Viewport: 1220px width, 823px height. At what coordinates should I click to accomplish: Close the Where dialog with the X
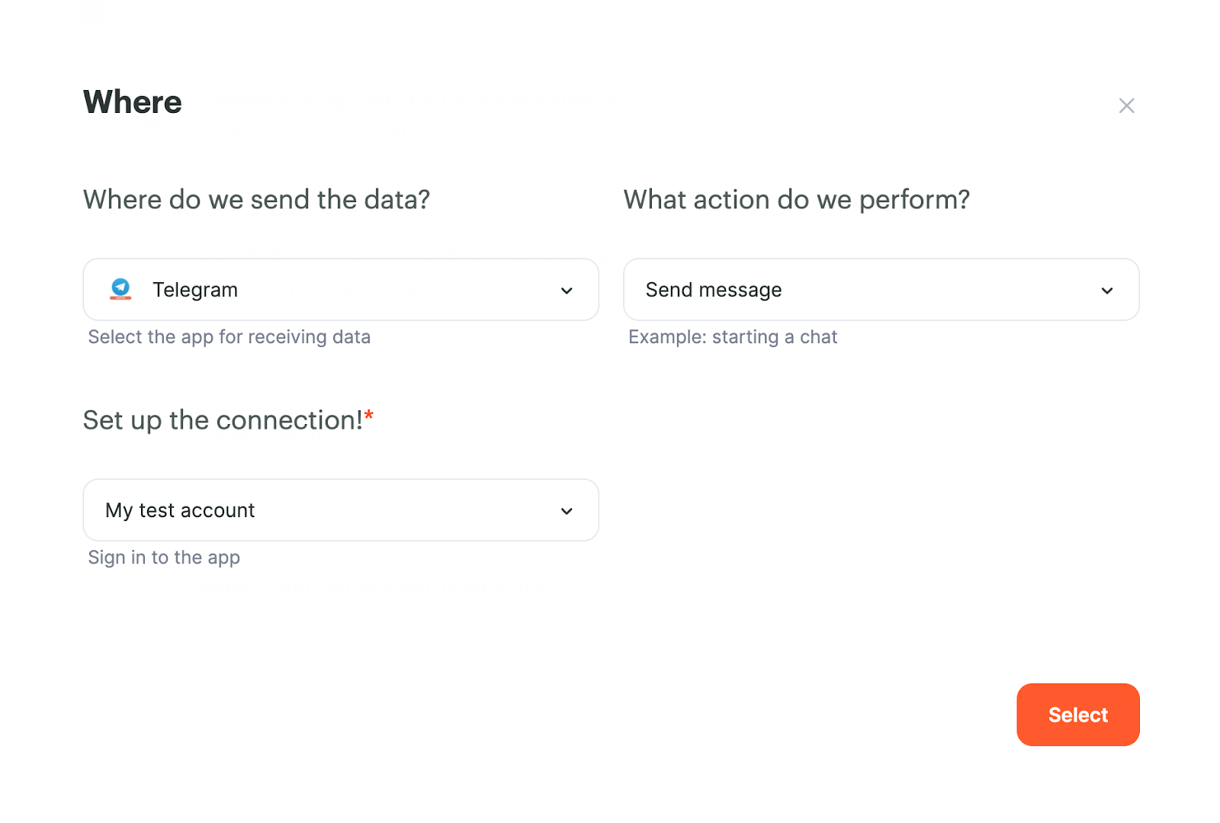coord(1126,105)
